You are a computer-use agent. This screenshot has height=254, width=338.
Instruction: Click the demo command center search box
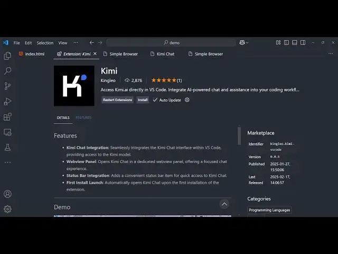tap(171, 42)
